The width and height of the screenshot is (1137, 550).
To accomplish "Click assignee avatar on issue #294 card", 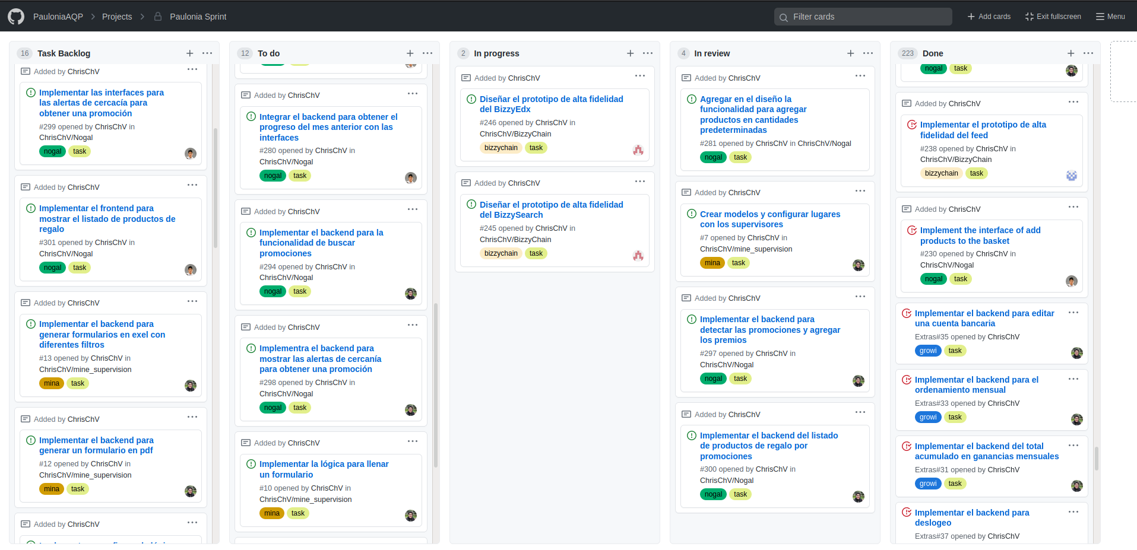I will click(411, 294).
